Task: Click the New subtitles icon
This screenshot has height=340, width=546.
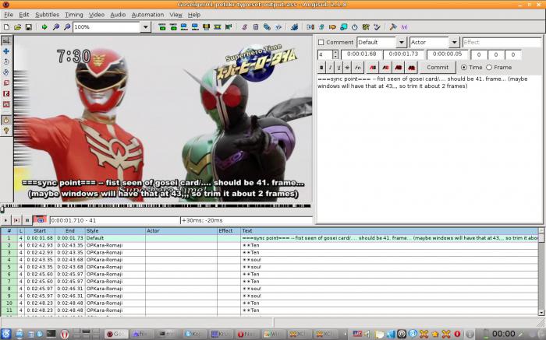Action: (6, 27)
